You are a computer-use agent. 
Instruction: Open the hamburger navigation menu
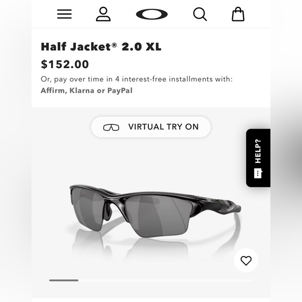pos(65,14)
